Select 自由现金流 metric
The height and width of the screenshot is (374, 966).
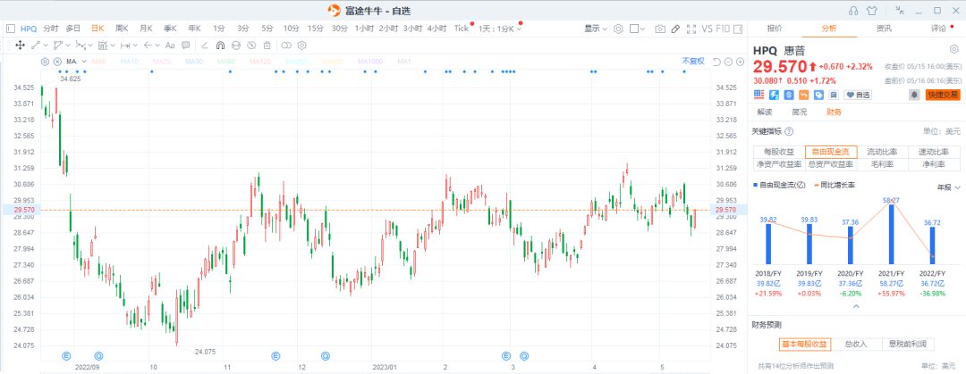coord(830,152)
